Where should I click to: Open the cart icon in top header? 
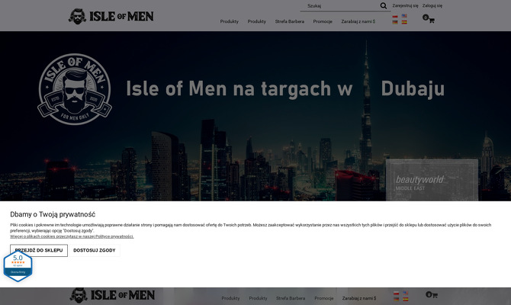click(x=429, y=19)
